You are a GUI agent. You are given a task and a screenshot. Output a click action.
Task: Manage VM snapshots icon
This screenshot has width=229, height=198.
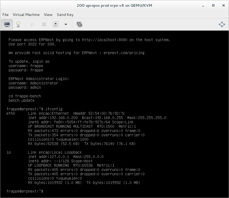tap(79, 24)
